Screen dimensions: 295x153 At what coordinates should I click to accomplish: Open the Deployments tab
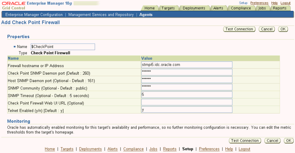(x=194, y=8)
